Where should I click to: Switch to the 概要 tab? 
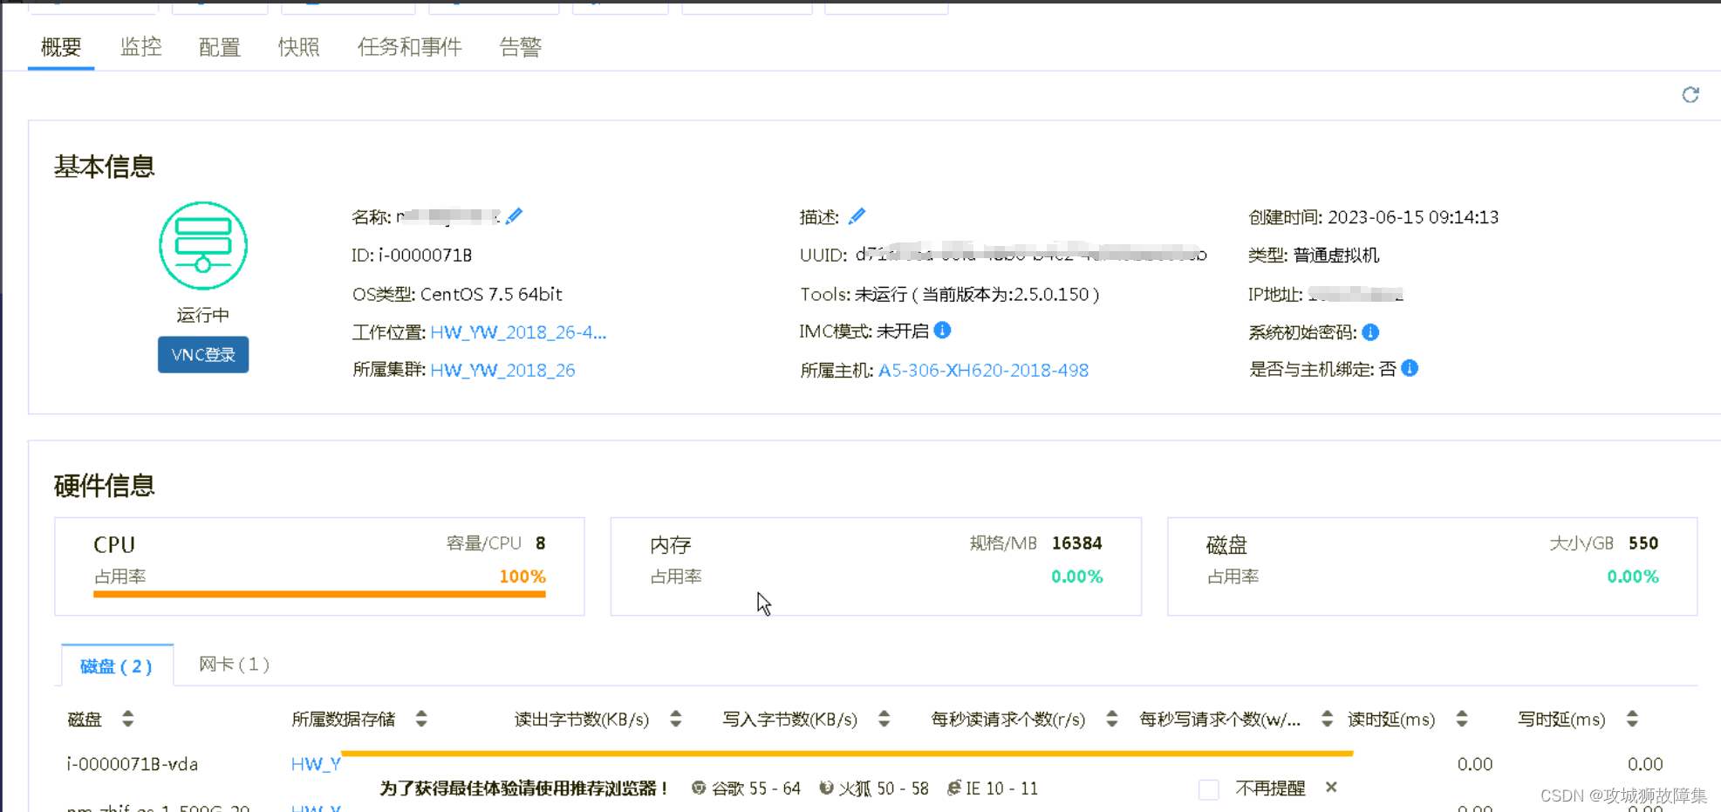click(x=61, y=47)
